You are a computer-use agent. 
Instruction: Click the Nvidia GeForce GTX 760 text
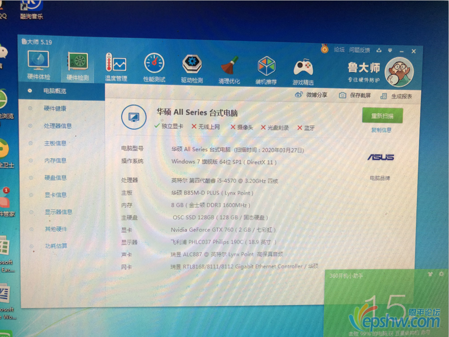[223, 230]
